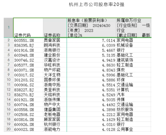Select cell with code 836395.BJ
The image size is (166, 135).
click(28, 45)
